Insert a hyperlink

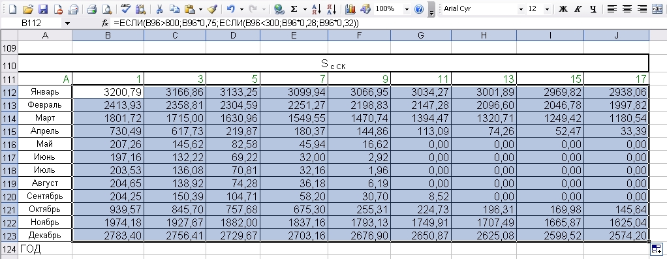coord(279,8)
